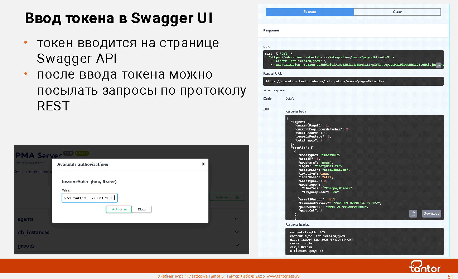Image resolution: width=458 pixels, height=279 pixels.
Task: Open the agents API group
Action: [x=26, y=219]
